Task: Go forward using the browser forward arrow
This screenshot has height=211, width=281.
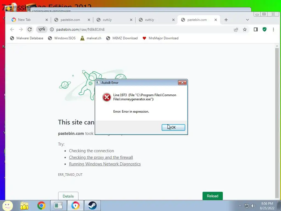Action: pyautogui.click(x=21, y=29)
